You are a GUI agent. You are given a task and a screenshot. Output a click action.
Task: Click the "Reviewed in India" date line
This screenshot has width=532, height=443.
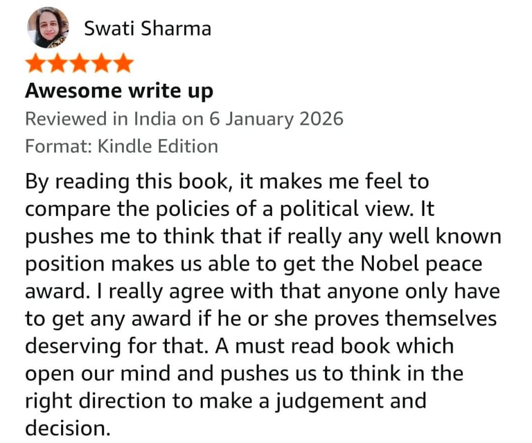[184, 119]
